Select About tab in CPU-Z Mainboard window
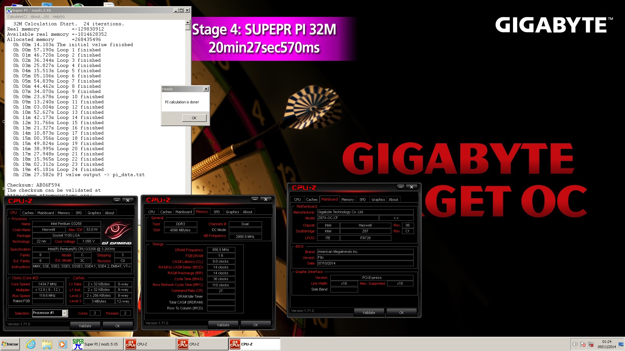The width and height of the screenshot is (625, 351). click(394, 200)
